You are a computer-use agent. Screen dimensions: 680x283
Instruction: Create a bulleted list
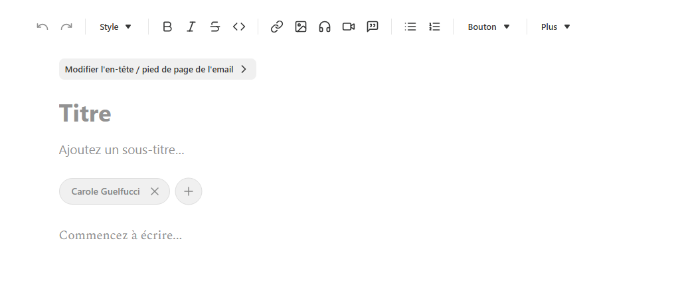point(410,27)
